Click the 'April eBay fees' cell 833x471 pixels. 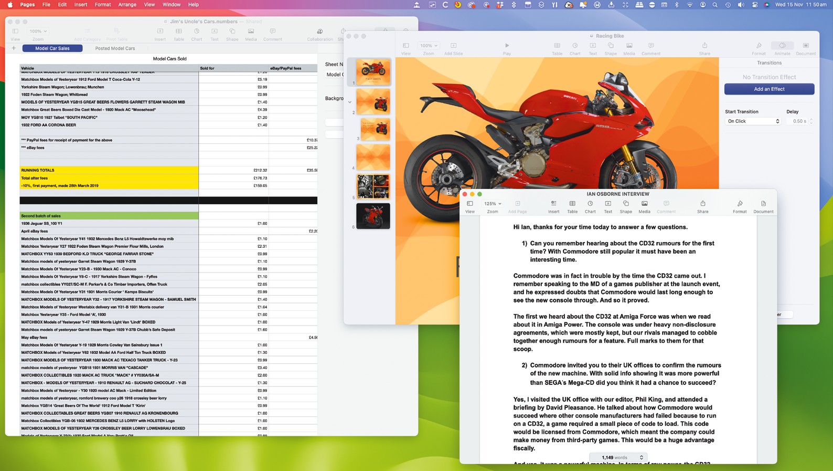coord(109,231)
